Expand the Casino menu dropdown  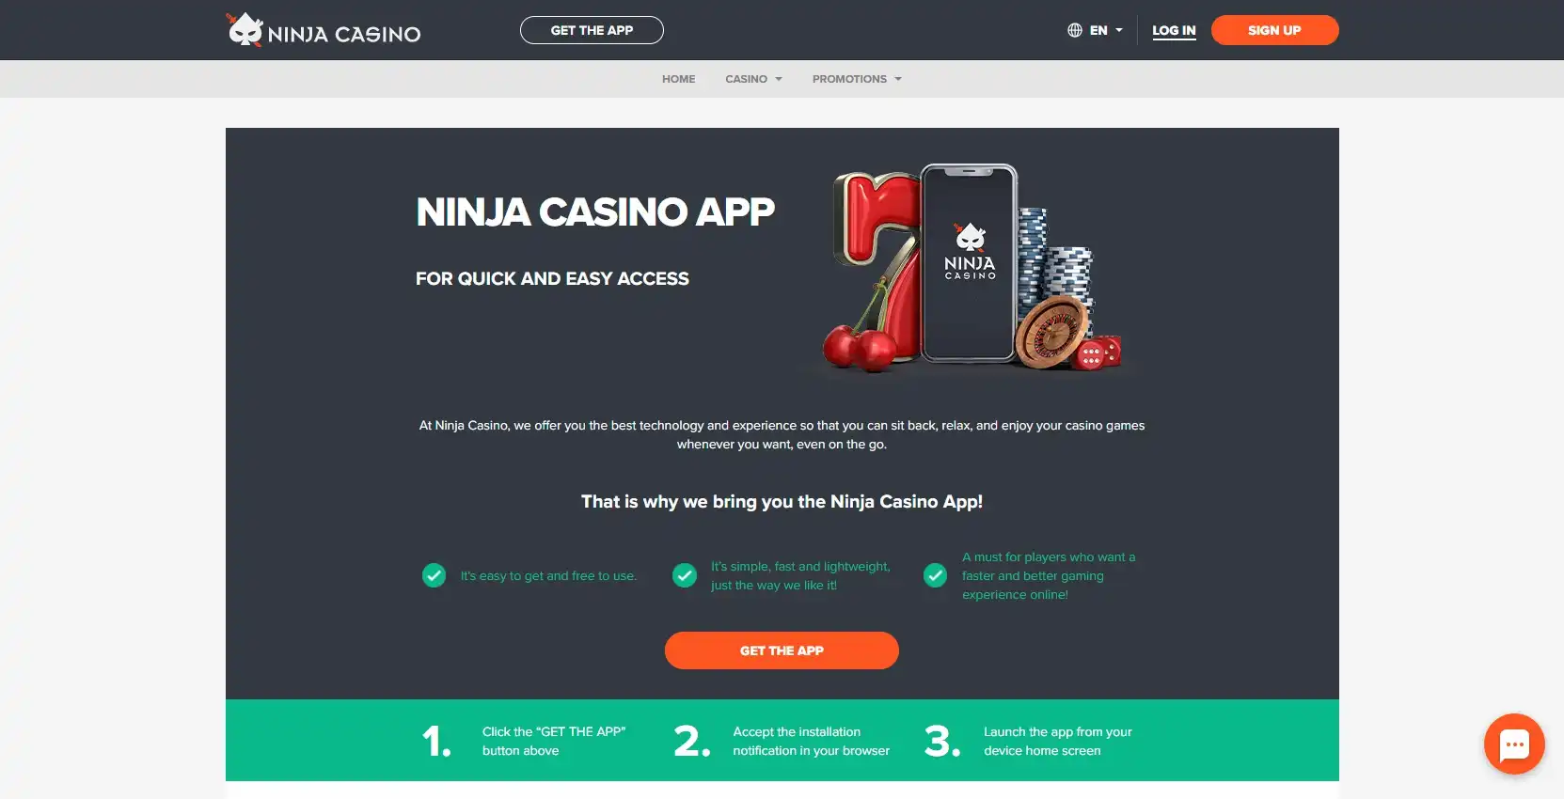pos(753,79)
